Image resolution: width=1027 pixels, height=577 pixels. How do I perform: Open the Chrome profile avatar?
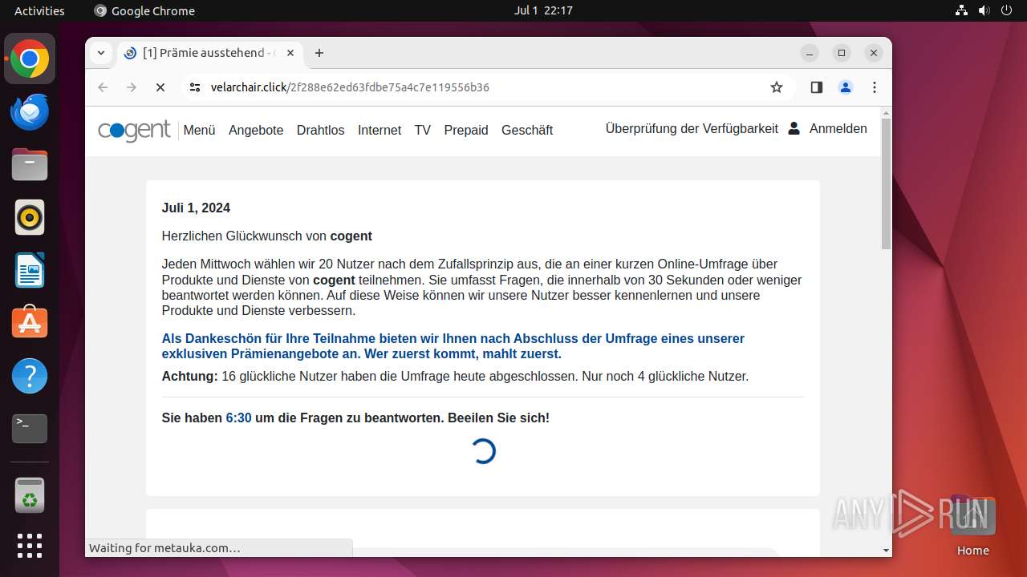(846, 87)
